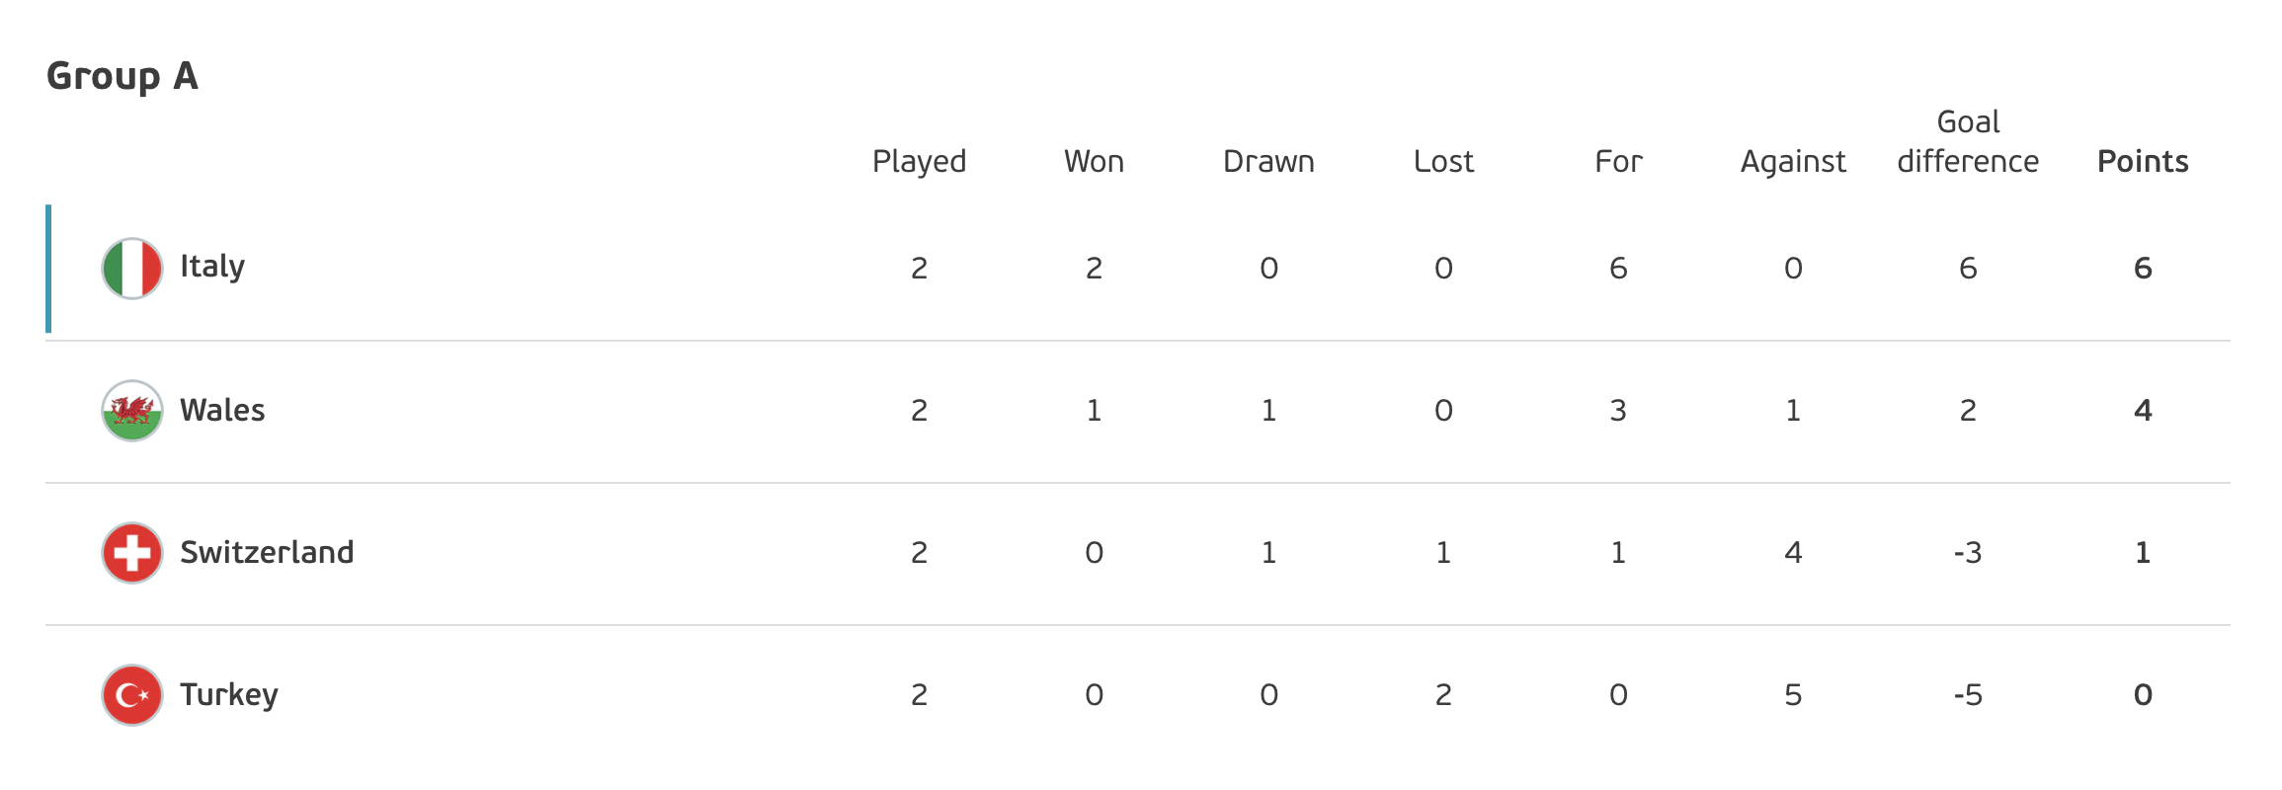2282x790 pixels.
Task: Click the Switzerland flag icon
Action: (132, 552)
